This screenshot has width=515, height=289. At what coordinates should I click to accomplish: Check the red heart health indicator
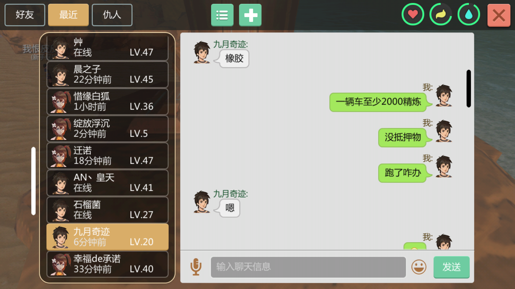click(x=413, y=14)
